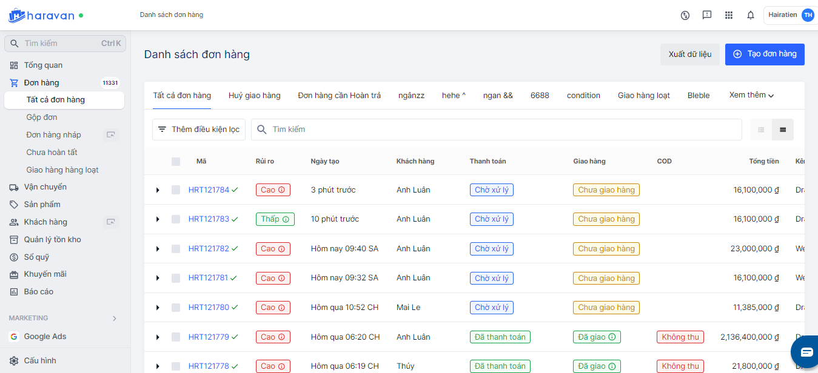
Task: Click the Xuất dữ liệu button
Action: (x=689, y=54)
